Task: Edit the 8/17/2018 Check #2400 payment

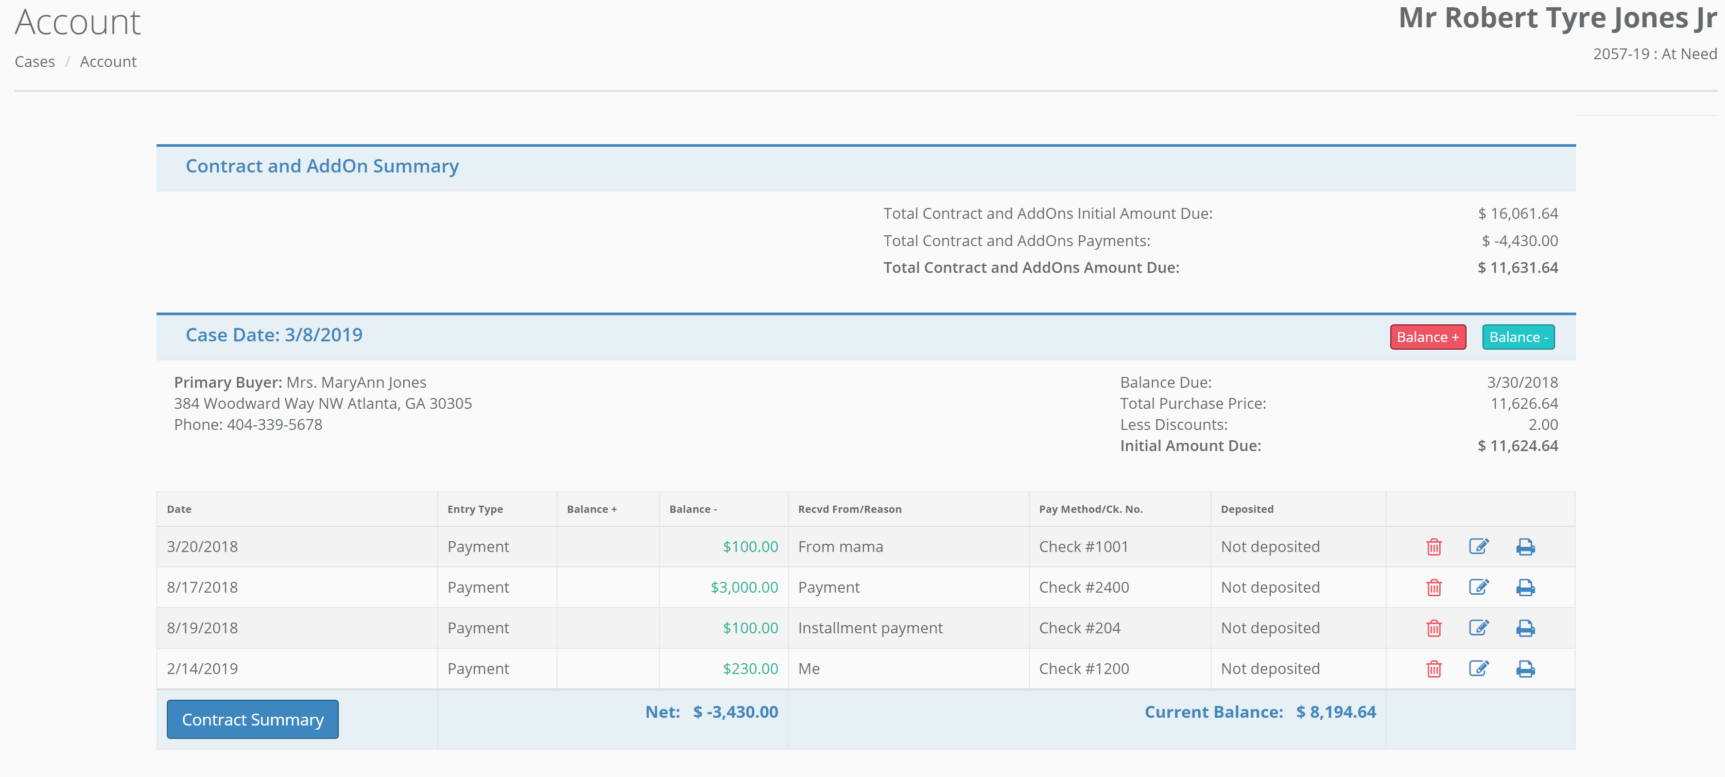Action: point(1479,588)
